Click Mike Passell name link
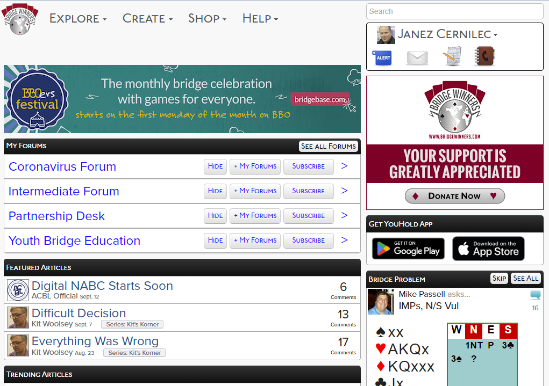The height and width of the screenshot is (386, 549). tap(422, 294)
